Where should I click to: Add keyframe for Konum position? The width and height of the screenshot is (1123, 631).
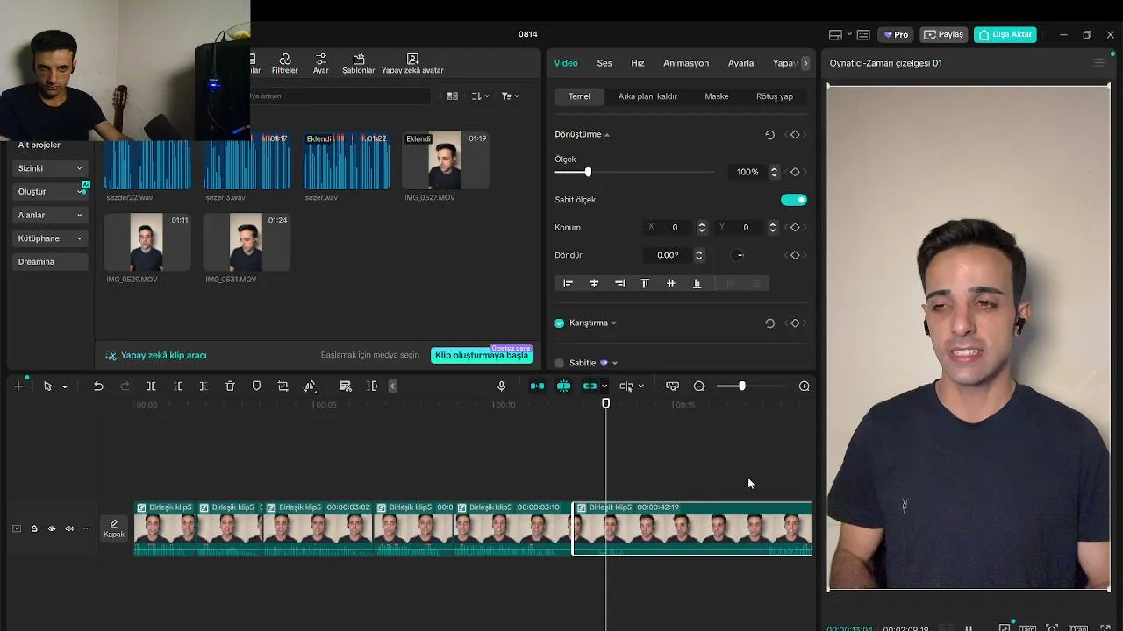pyautogui.click(x=795, y=228)
